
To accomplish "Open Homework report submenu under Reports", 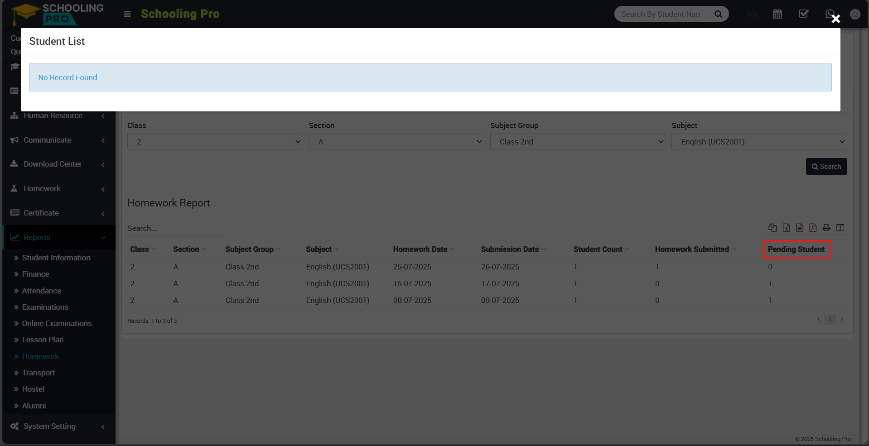I will click(x=40, y=356).
